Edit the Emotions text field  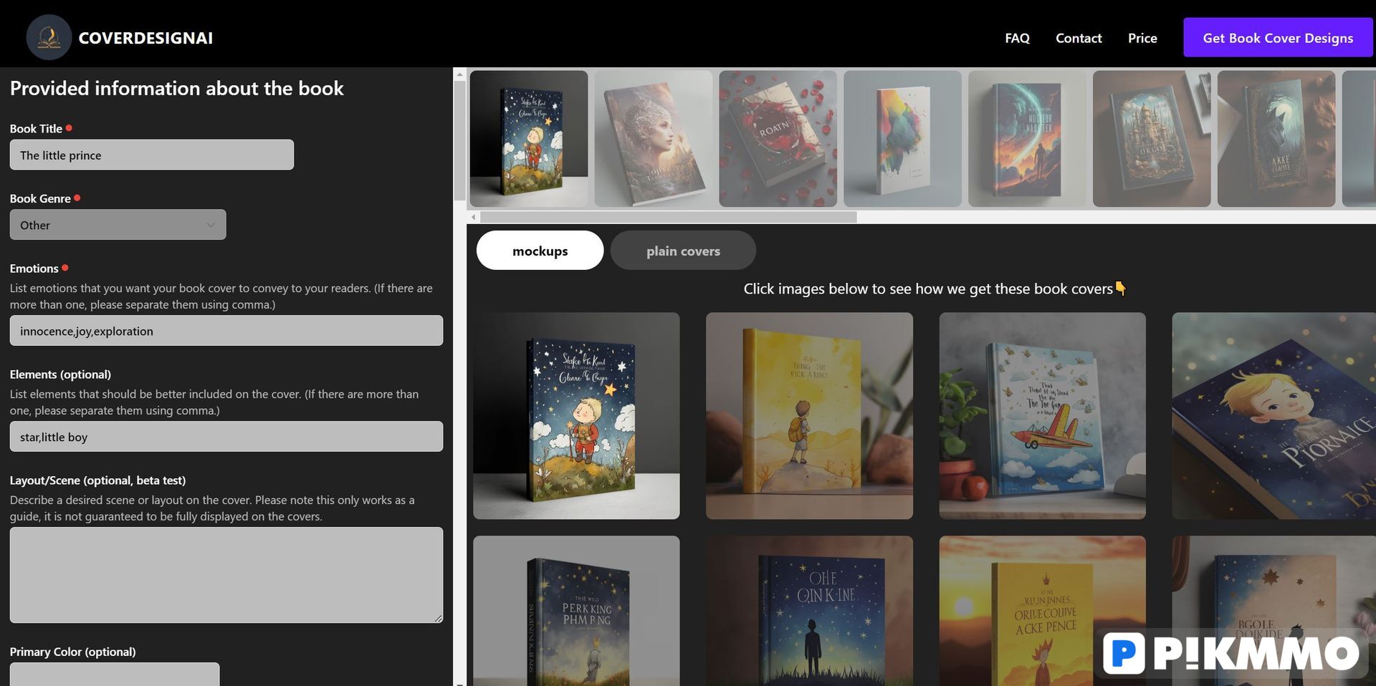pos(226,331)
